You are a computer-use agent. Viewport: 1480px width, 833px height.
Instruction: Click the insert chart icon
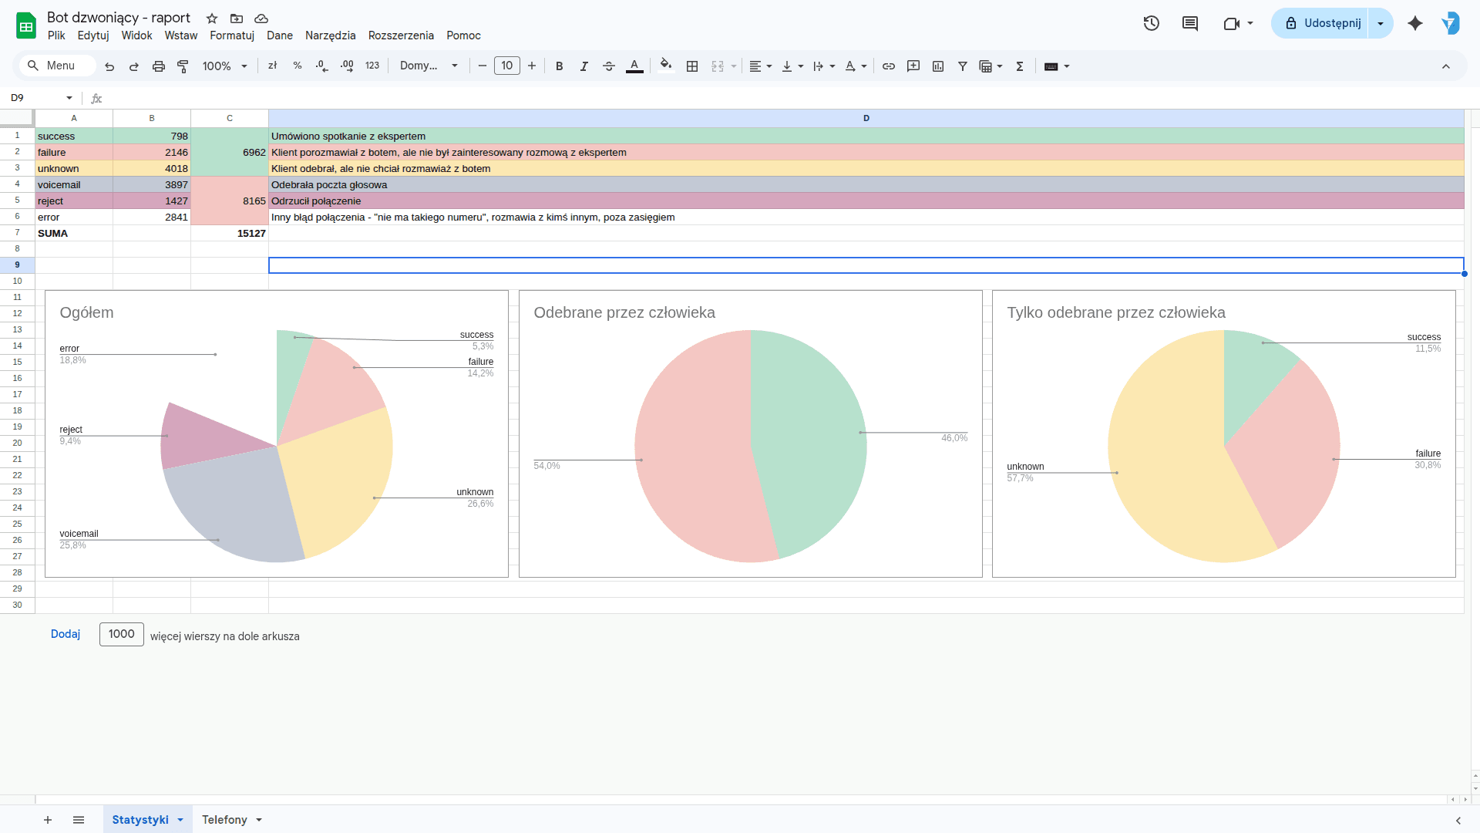tap(938, 66)
